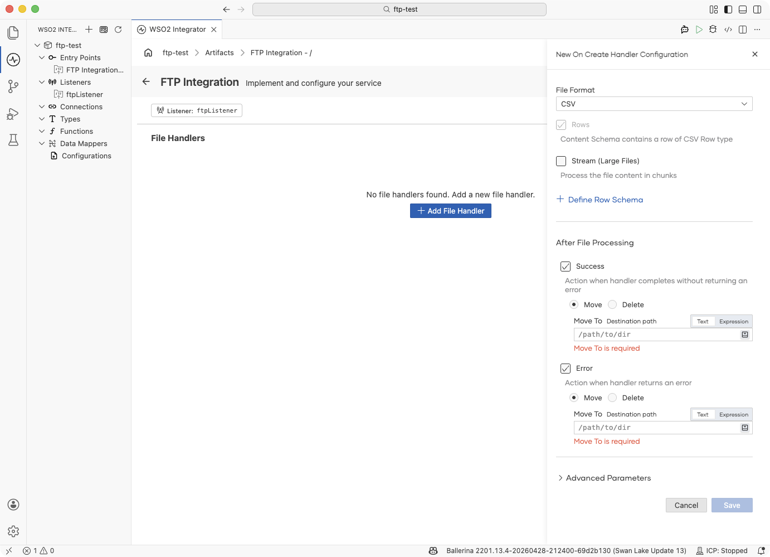770x557 pixels.
Task: Click the Add File Handler button
Action: [451, 211]
